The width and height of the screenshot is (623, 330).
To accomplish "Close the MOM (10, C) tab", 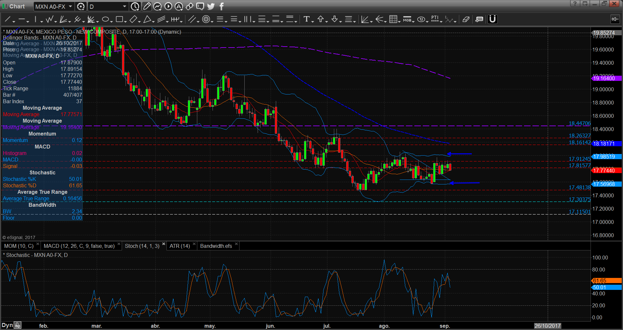I will 38,244.
